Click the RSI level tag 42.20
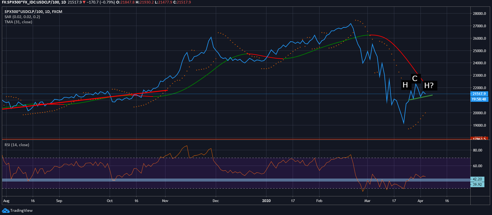 point(477,179)
